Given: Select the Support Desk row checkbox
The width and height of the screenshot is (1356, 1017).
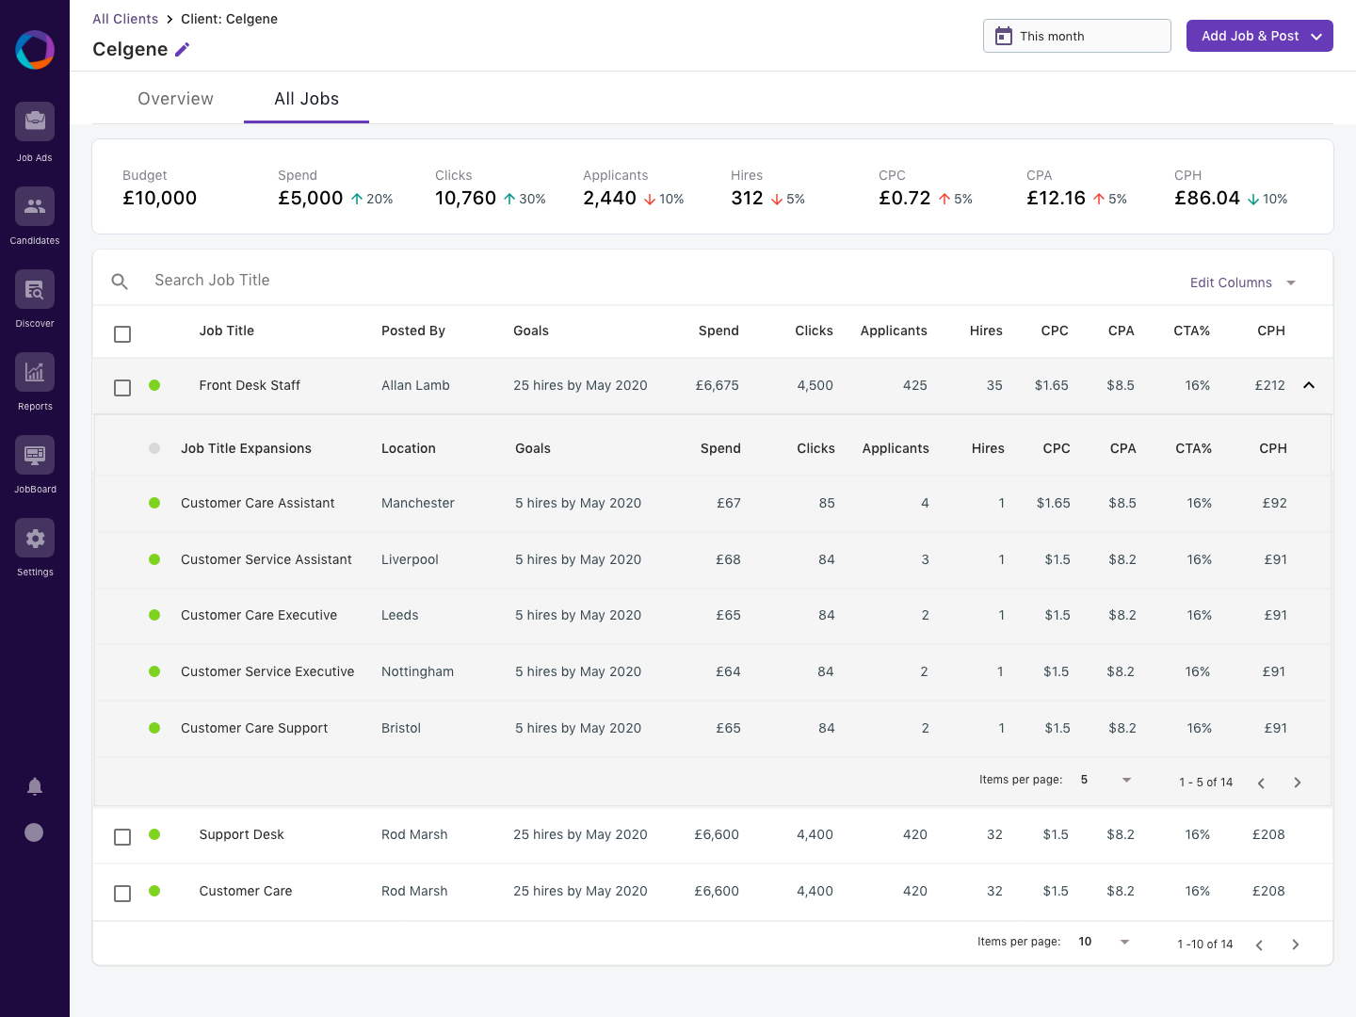Looking at the screenshot, I should point(122,837).
